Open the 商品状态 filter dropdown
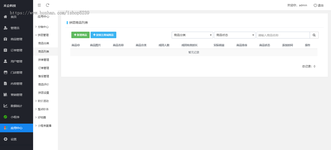 [x=235, y=35]
